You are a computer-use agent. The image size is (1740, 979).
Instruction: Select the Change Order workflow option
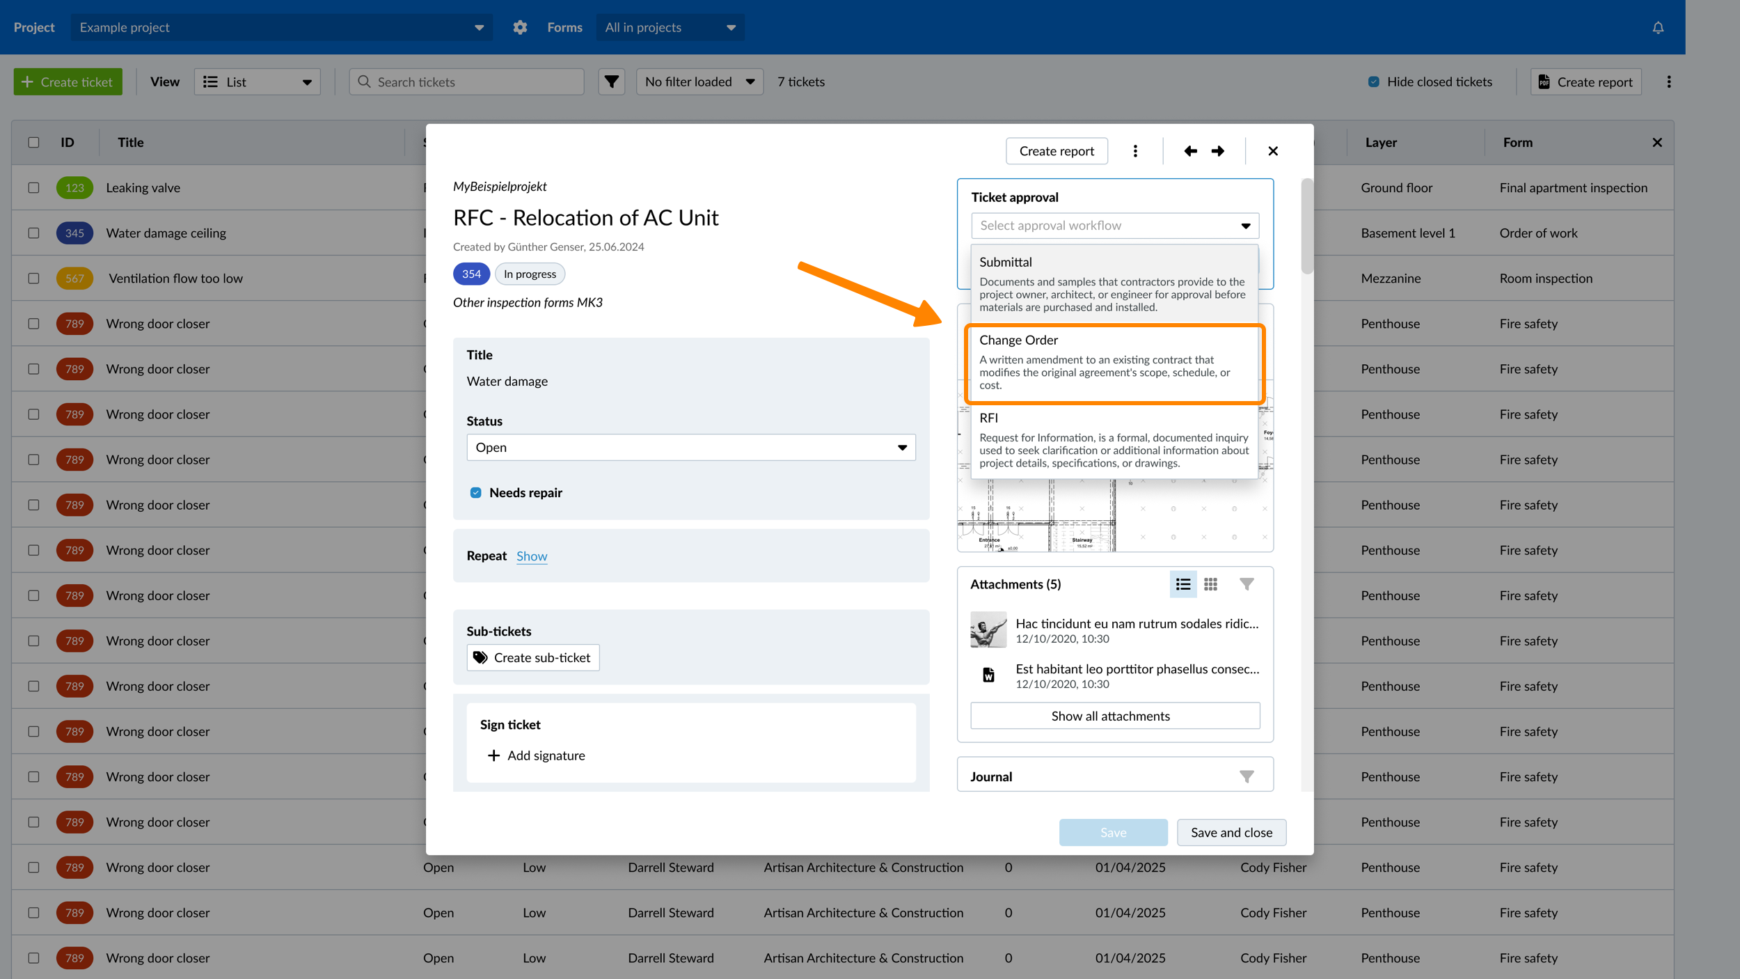(x=1114, y=362)
